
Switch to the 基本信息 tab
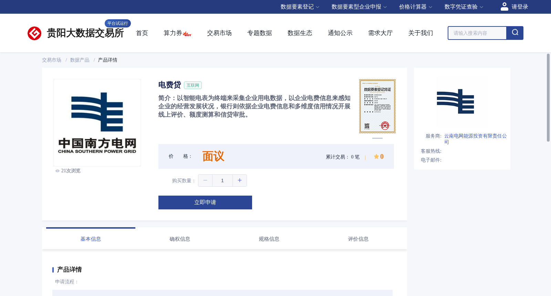[x=91, y=239]
